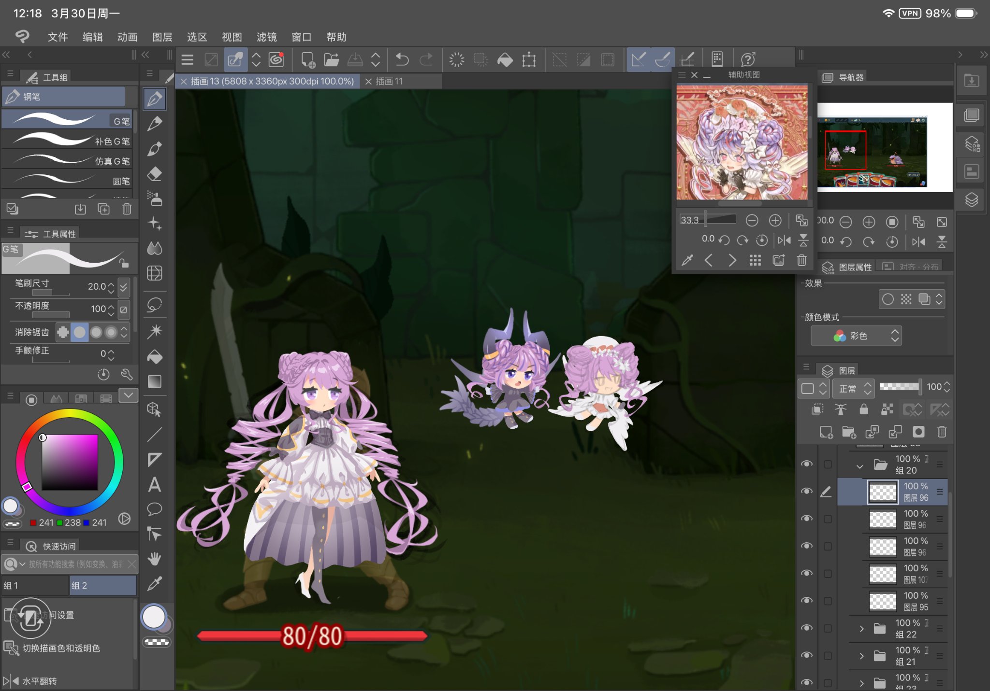This screenshot has height=691, width=990.
Task: Delete layer with the layer panel trash icon
Action: (942, 432)
